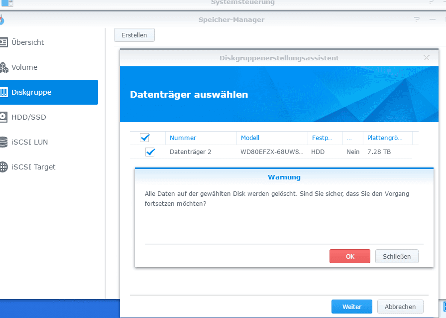Click the Erstellen button

(134, 35)
